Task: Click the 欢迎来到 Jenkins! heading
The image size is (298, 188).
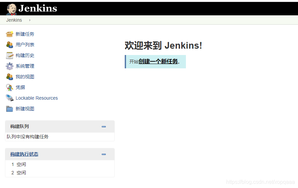Action: (163, 46)
